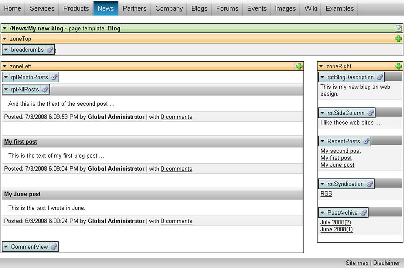Open the zoneLeft menu arrow
This screenshot has width=404, height=269.
pyautogui.click(x=5, y=66)
